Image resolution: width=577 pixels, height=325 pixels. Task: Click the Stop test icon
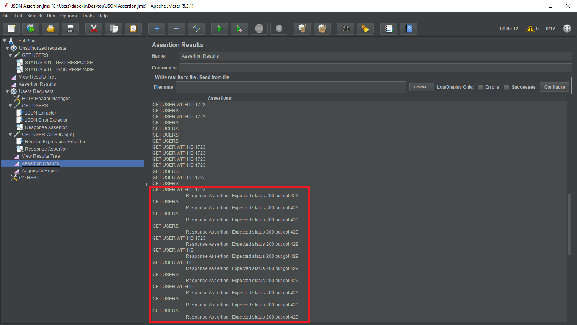[x=259, y=29]
